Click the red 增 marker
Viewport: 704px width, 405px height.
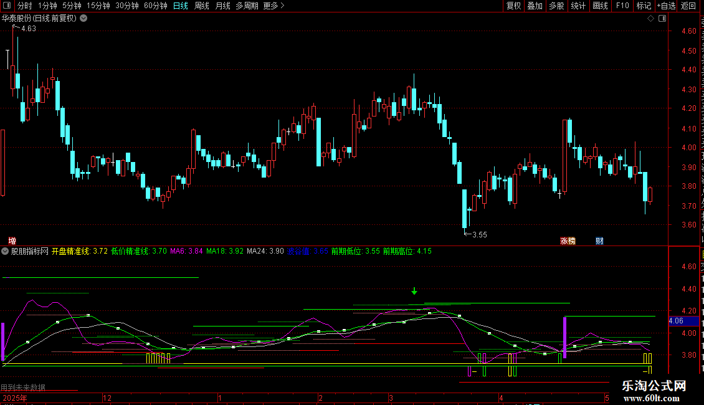tap(12, 241)
